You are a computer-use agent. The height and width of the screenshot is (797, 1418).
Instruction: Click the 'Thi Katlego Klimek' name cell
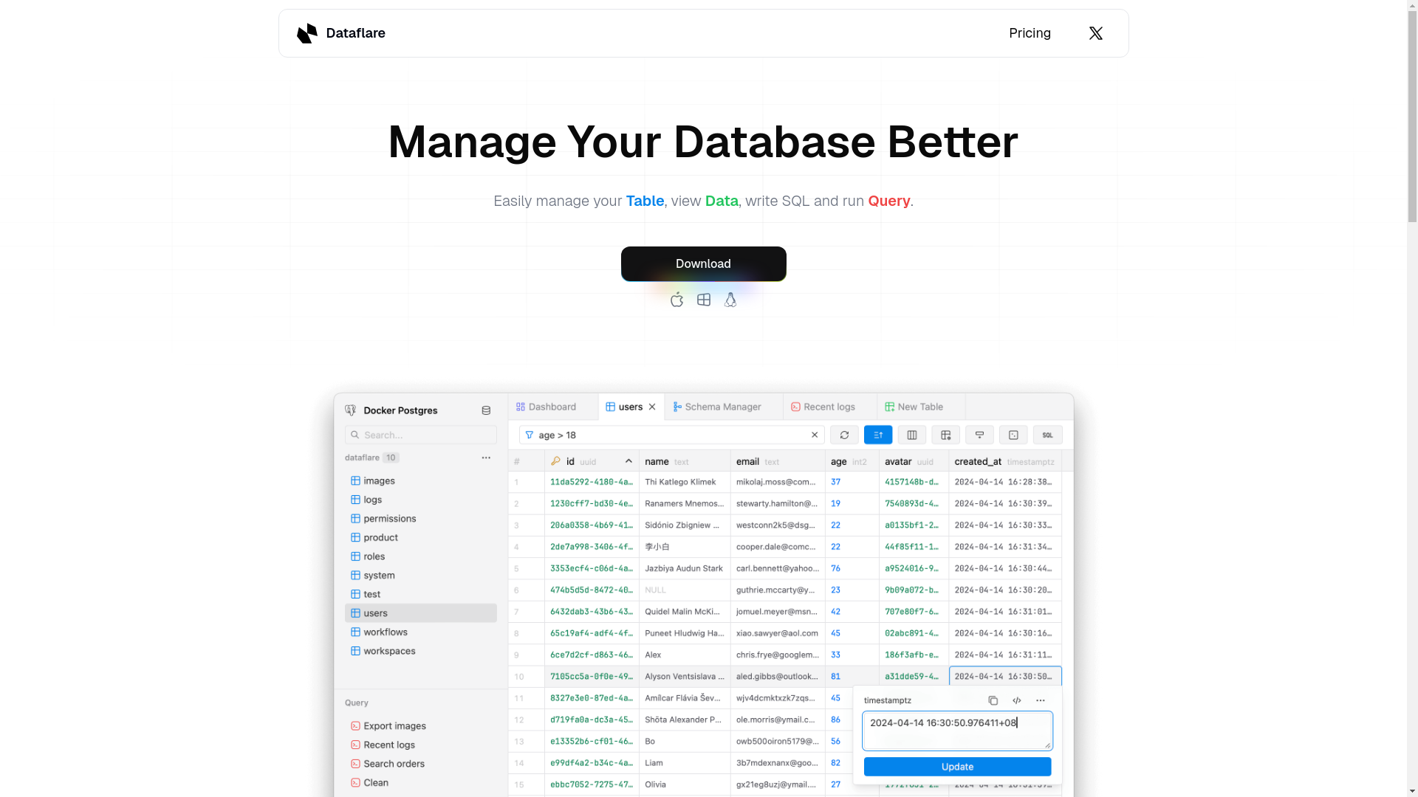[x=685, y=482]
